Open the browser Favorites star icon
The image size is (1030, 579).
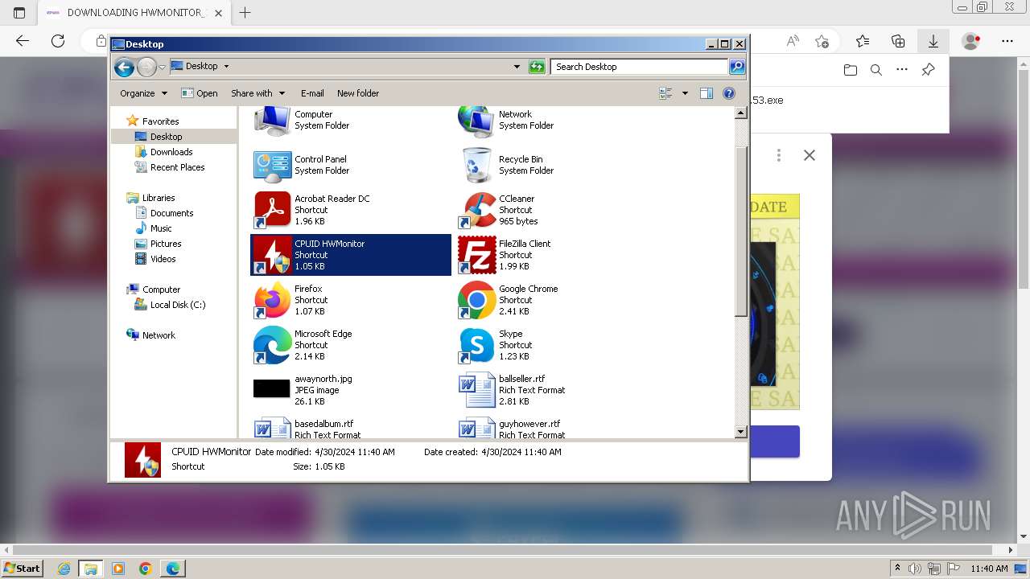coord(863,41)
